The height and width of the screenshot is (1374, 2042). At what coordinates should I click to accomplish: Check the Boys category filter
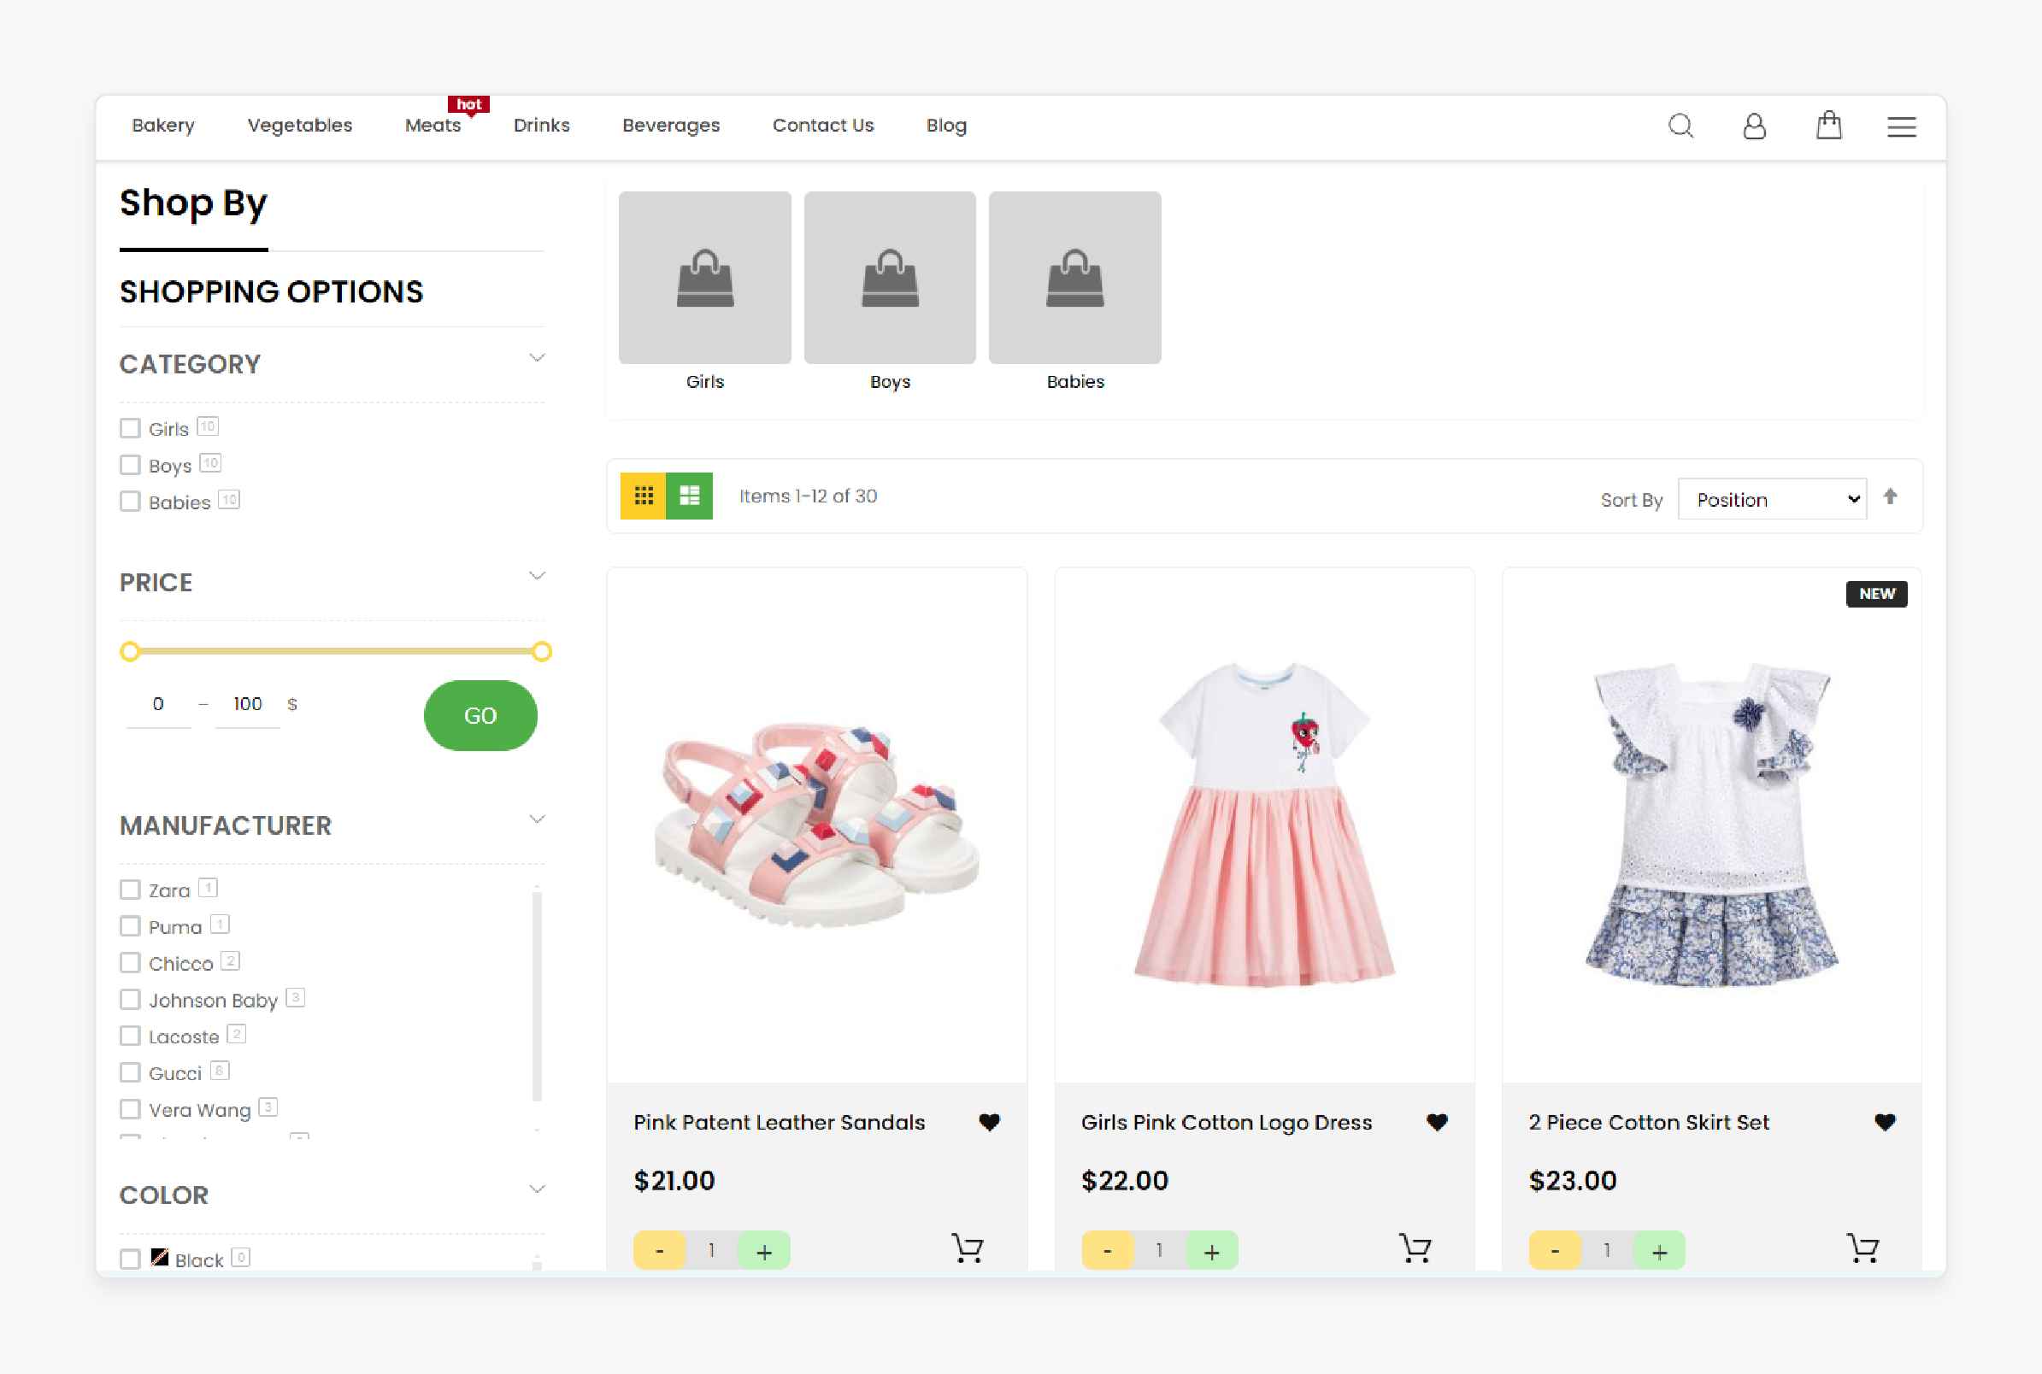tap(130, 466)
